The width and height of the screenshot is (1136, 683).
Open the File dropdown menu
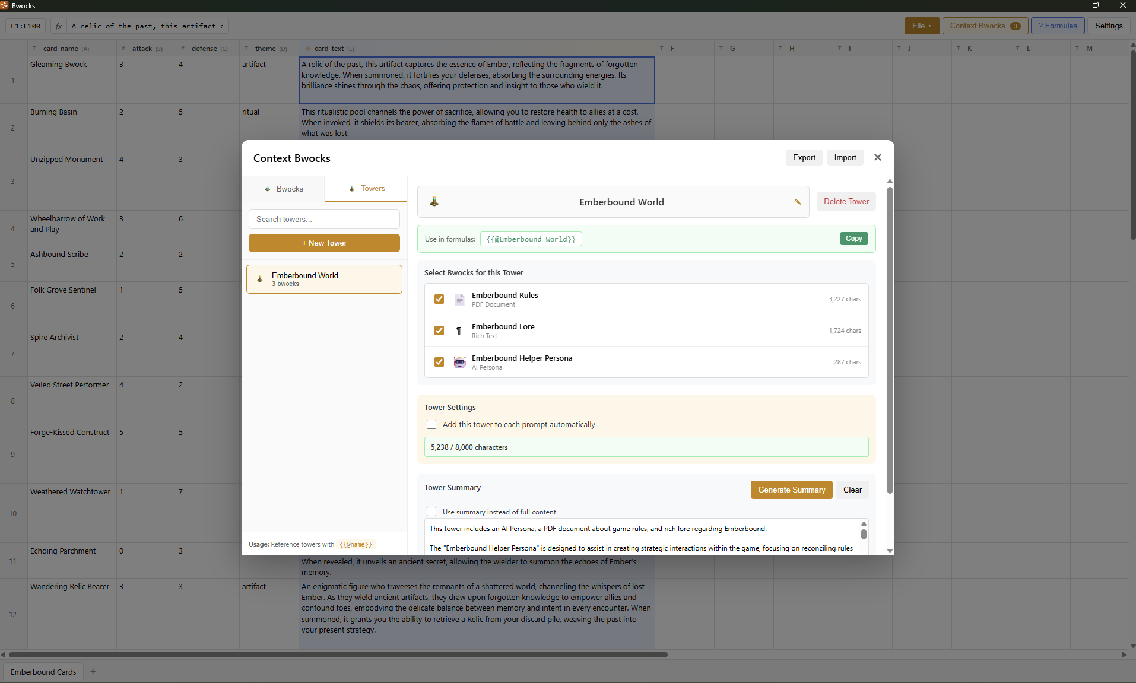(x=922, y=26)
